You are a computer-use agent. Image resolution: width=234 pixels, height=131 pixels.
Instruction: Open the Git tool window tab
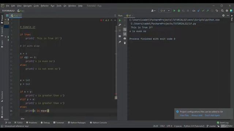pos(8,123)
